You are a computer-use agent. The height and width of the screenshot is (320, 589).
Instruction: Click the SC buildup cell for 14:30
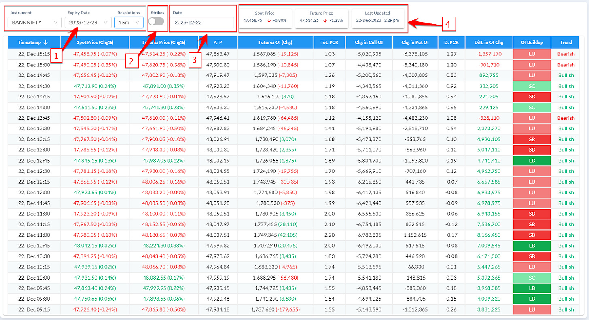click(x=532, y=86)
